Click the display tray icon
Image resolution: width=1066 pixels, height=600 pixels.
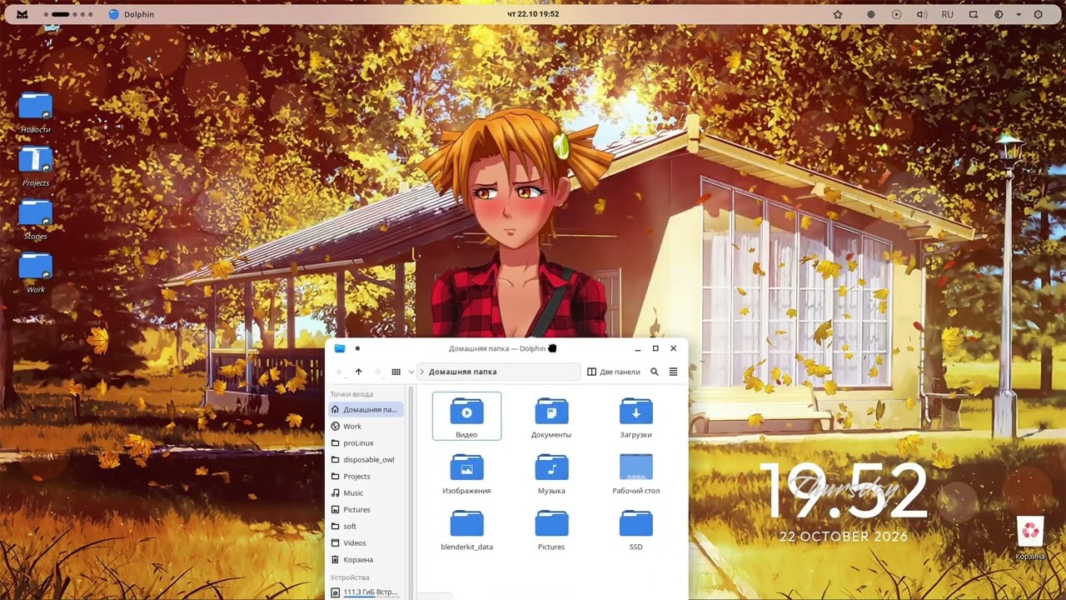973,14
